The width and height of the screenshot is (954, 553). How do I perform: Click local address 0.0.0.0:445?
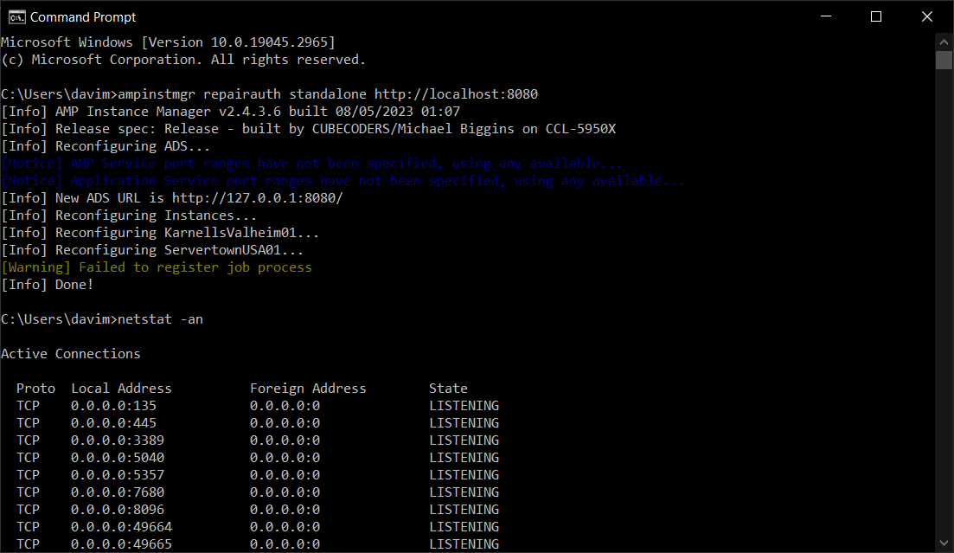(113, 423)
